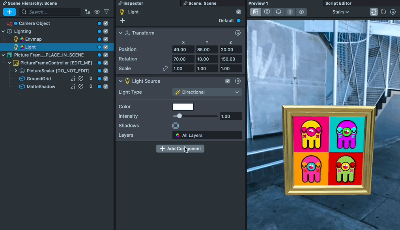The image size is (400, 230).
Task: Click the hierarchy tree view icon
Action: tap(88, 12)
